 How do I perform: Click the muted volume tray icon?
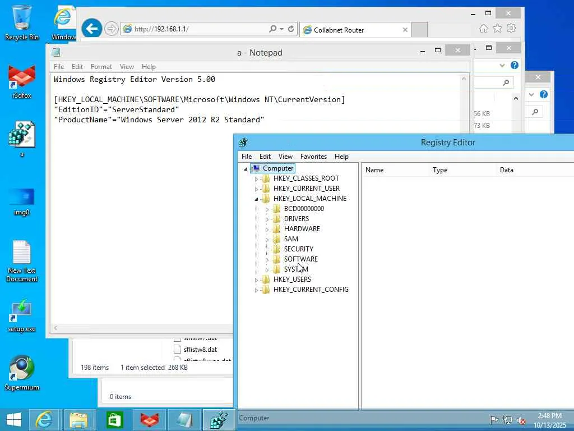click(x=521, y=420)
